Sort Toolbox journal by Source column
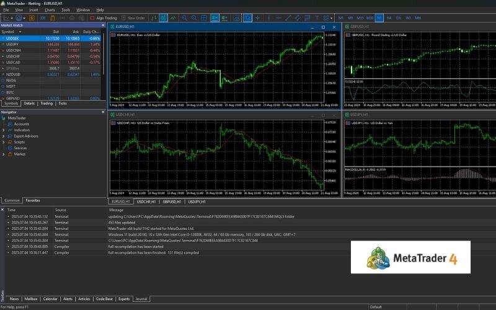 click(x=61, y=210)
